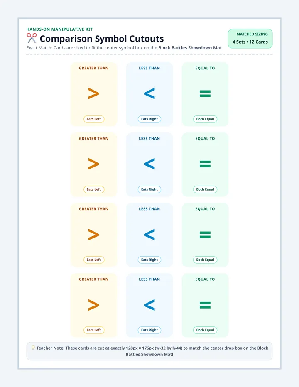Click the "Eats Left" pill in the first set
299x387 pixels.
(x=94, y=119)
